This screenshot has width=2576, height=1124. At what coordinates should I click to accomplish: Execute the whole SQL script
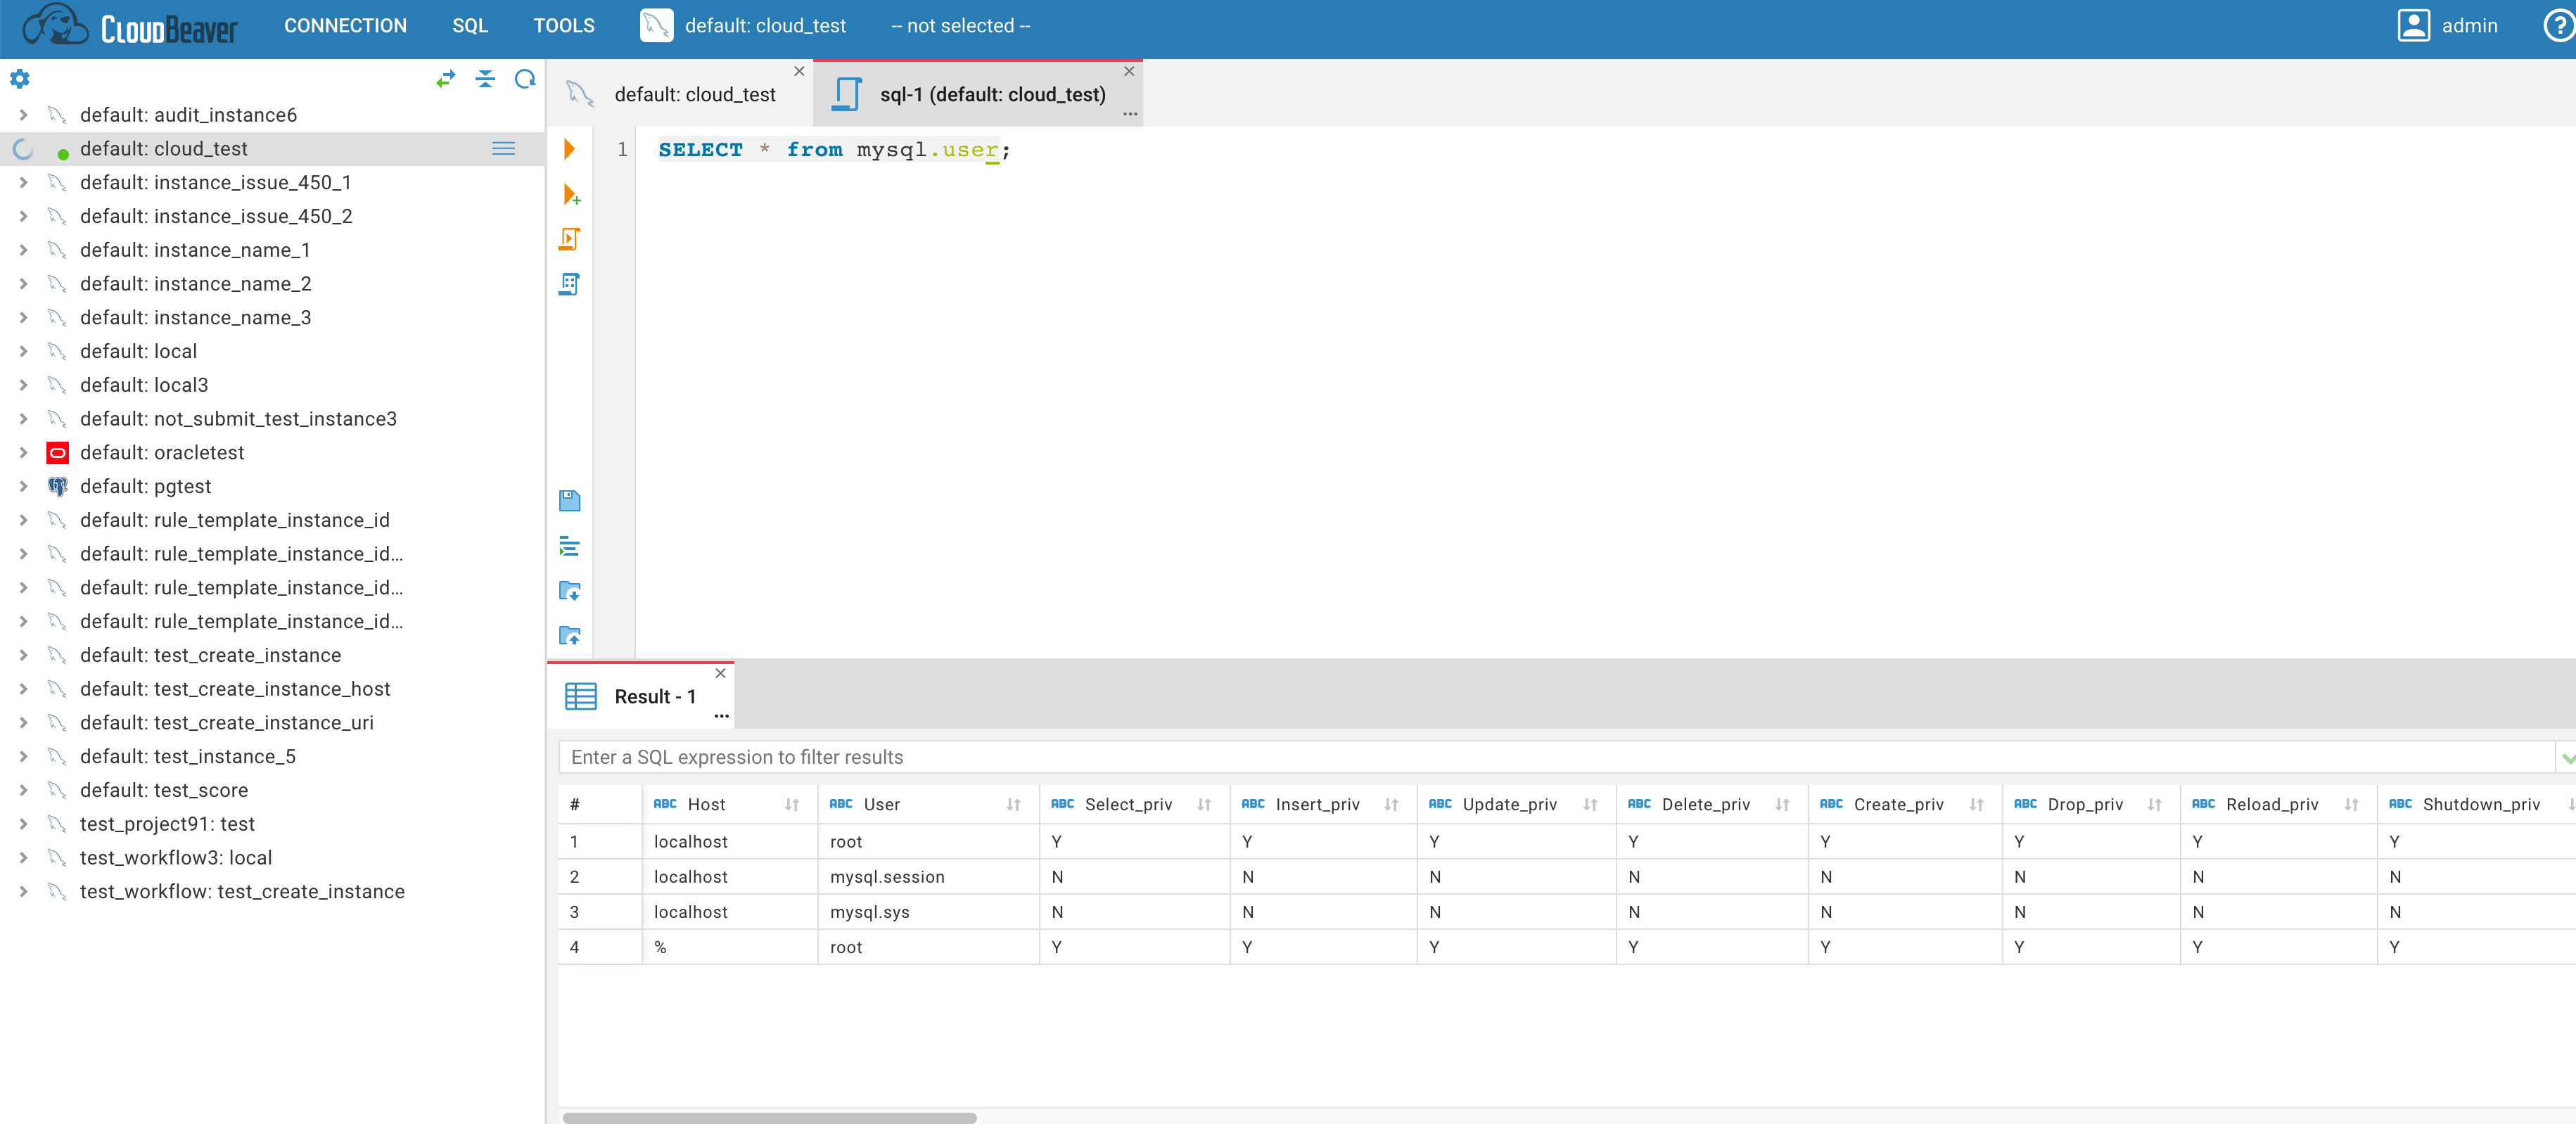[x=570, y=239]
